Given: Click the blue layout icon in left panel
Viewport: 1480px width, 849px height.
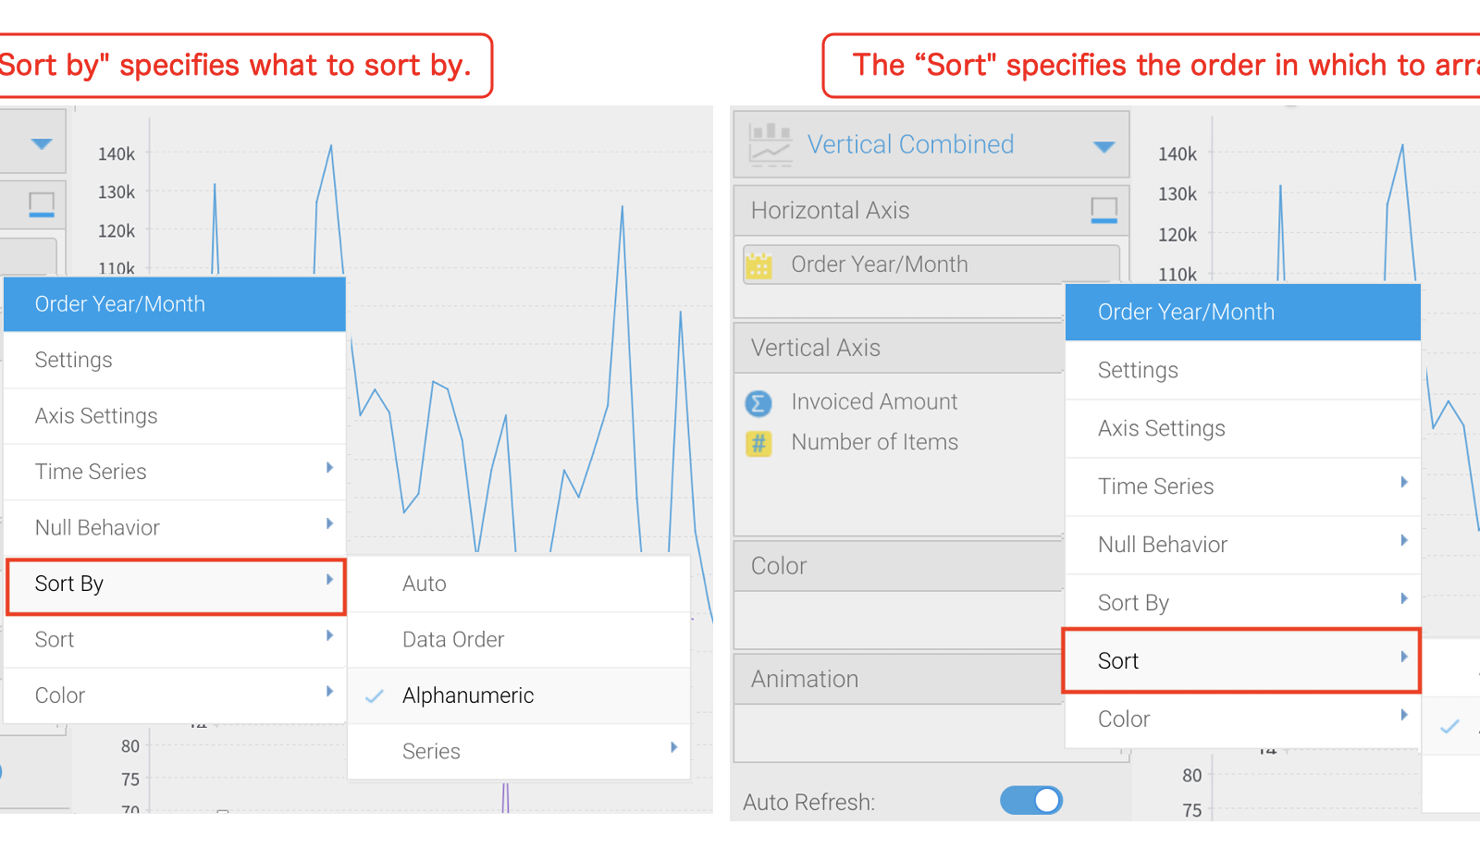Looking at the screenshot, I should point(42,204).
